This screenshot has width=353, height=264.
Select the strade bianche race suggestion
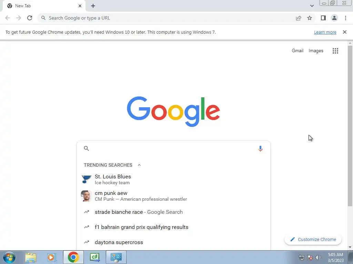pos(173,212)
